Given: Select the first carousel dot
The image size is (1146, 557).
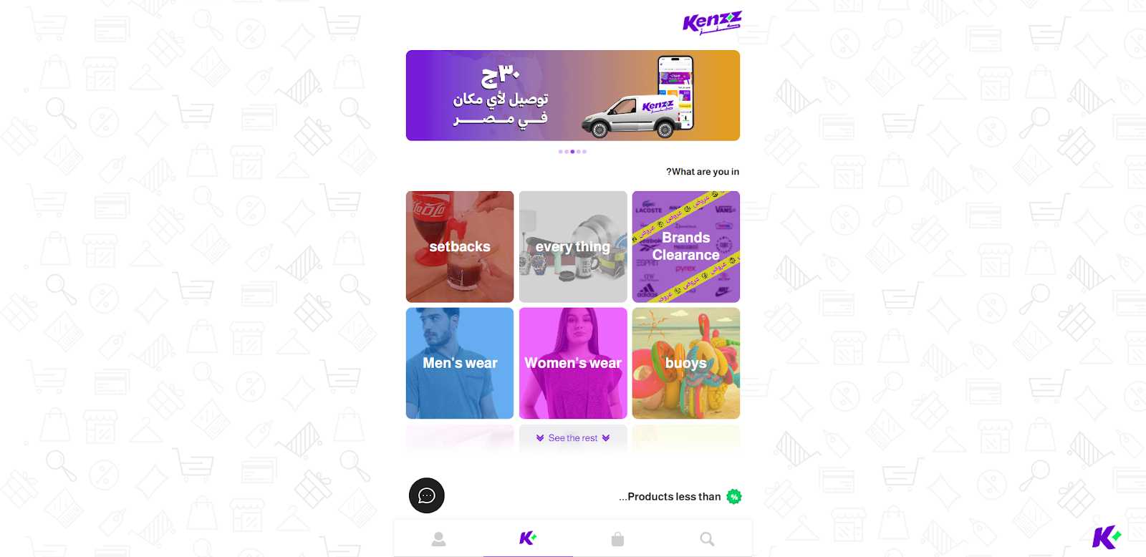Looking at the screenshot, I should (x=560, y=152).
